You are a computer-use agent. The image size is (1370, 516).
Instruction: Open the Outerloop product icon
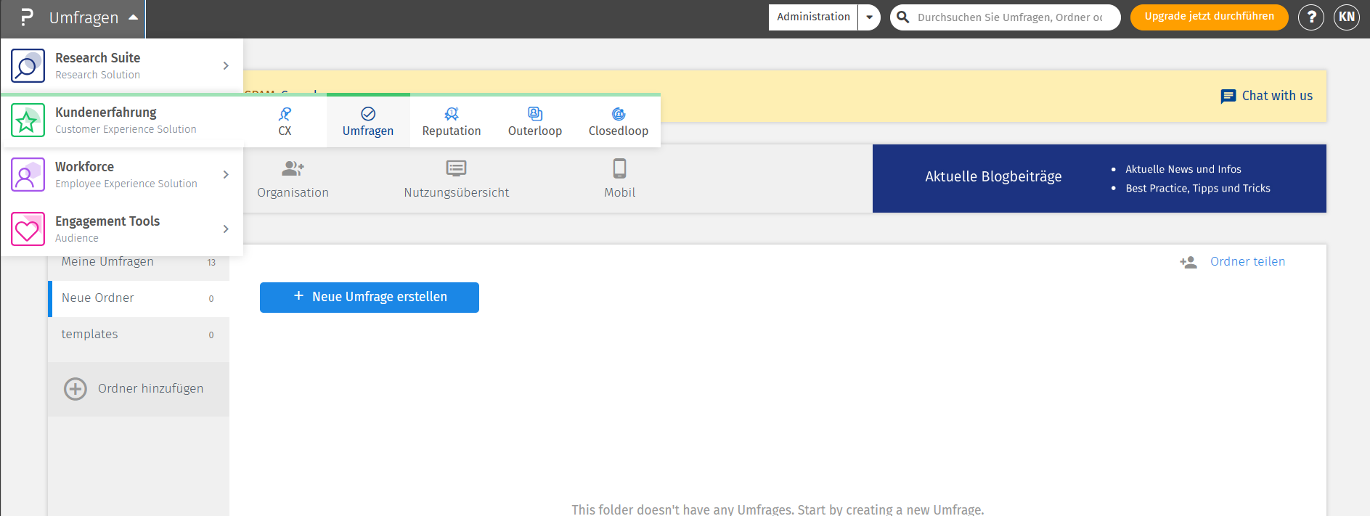coord(535,114)
